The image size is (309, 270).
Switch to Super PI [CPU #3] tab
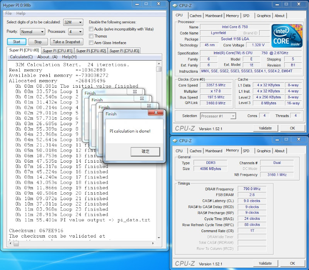tap(124, 51)
